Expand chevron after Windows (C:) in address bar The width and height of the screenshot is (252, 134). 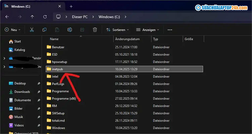[x=126, y=17]
